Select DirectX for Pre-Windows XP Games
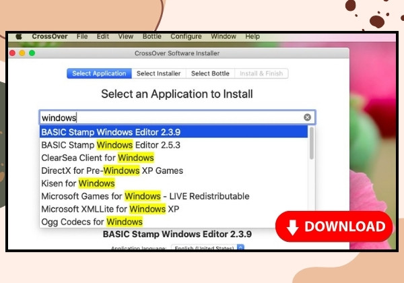Image resolution: width=404 pixels, height=283 pixels. tap(174, 170)
